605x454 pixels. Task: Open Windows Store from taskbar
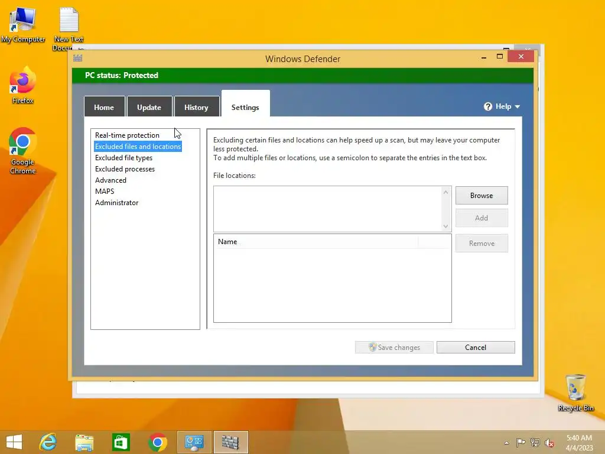coord(121,442)
